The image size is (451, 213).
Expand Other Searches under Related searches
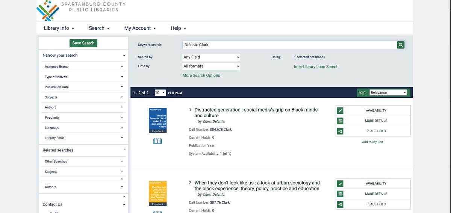click(83, 162)
